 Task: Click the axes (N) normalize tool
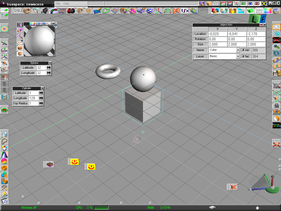pyautogui.click(x=158, y=11)
